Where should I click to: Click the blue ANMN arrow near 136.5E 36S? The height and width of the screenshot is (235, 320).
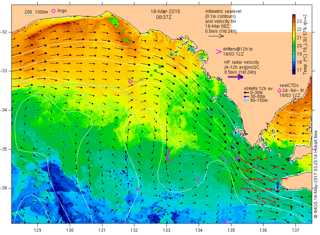[277, 186]
